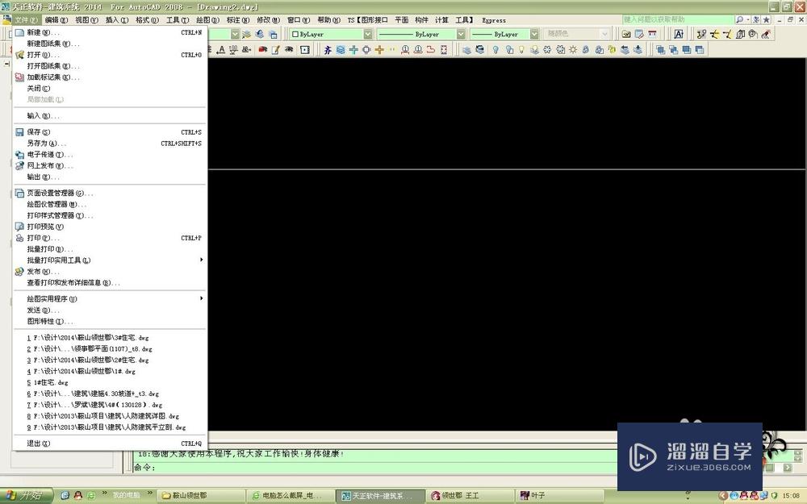The height and width of the screenshot is (504, 807).
Task: Click the star favorites icon near help search
Action: click(767, 19)
